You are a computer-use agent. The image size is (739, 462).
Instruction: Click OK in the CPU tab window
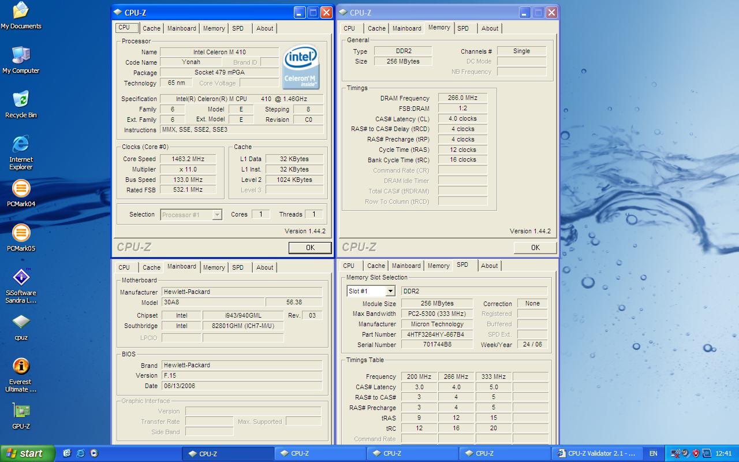310,247
